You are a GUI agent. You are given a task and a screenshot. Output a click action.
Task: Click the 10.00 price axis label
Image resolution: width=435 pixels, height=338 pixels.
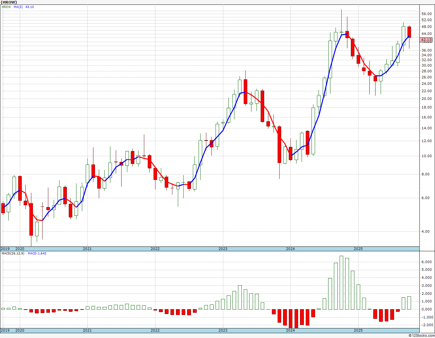click(x=427, y=156)
